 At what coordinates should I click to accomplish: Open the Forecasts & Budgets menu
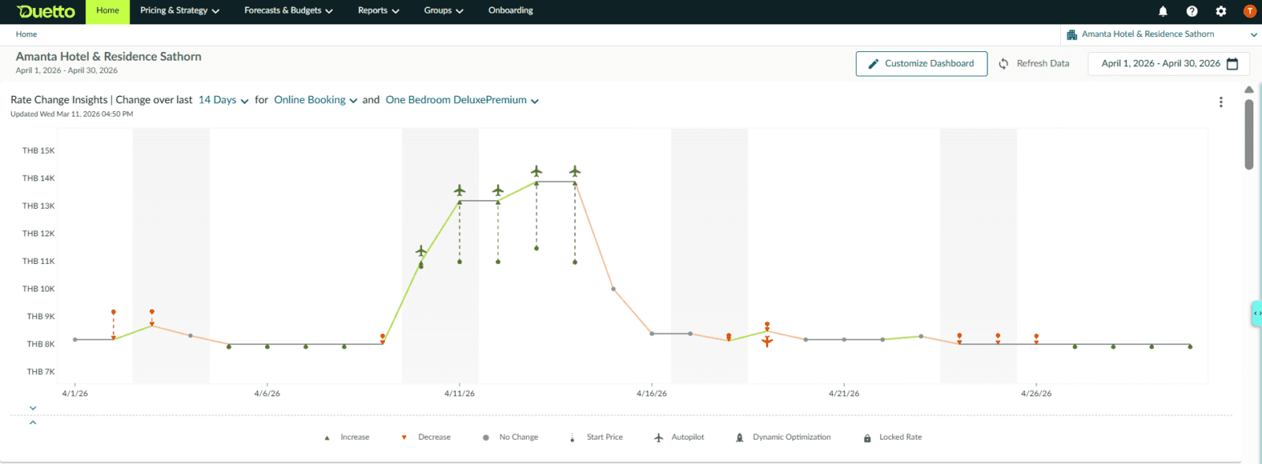(289, 11)
